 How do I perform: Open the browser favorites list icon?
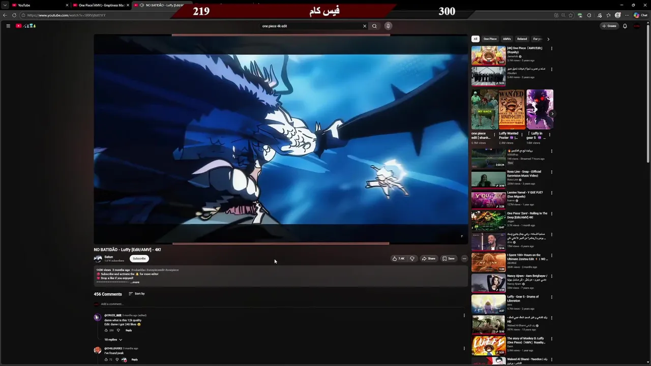click(x=608, y=15)
